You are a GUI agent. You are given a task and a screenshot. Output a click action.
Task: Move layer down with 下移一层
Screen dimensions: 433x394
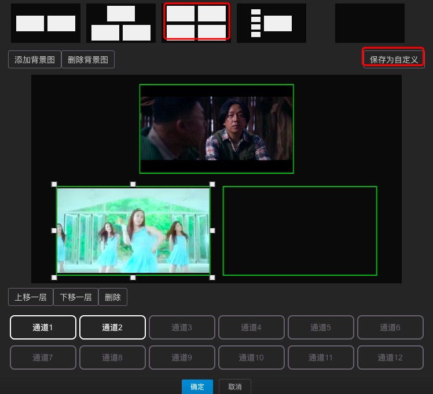pyautogui.click(x=76, y=297)
